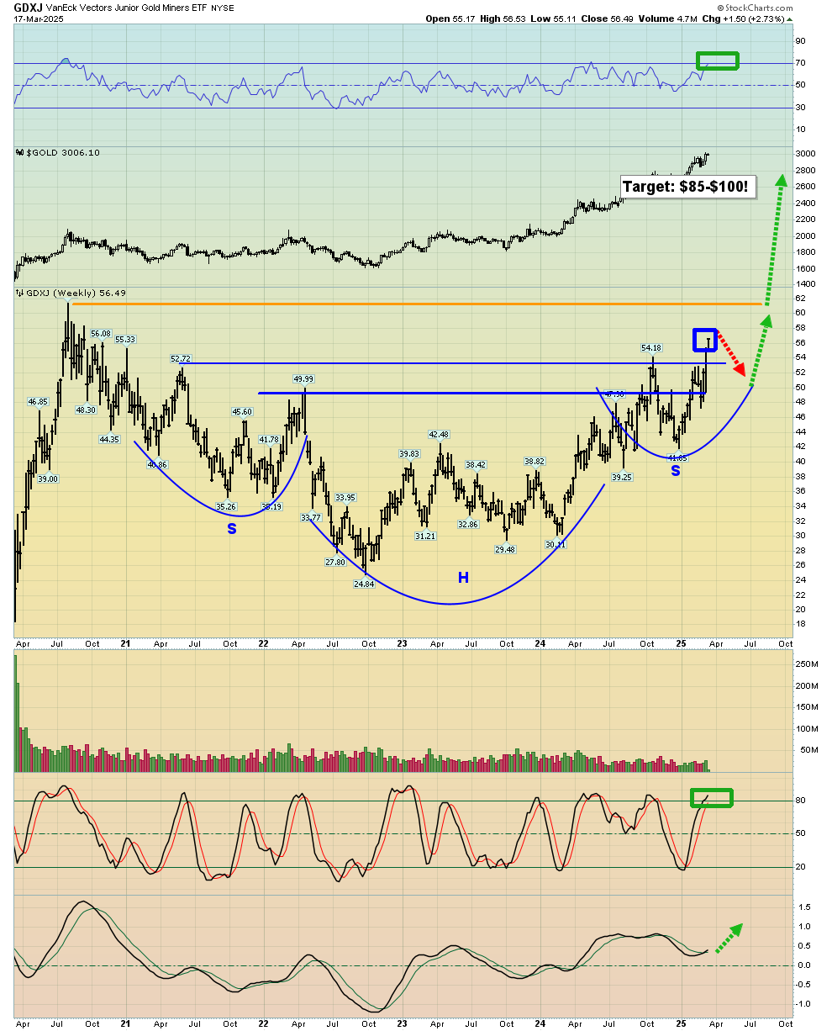Viewport: 832px width, 1031px height.
Task: Click the 41.78 price high label
Action: pyautogui.click(x=269, y=439)
